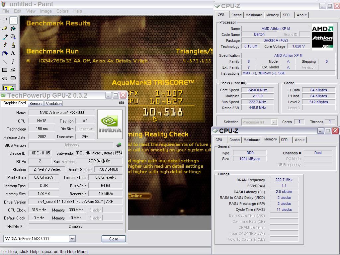The width and height of the screenshot is (340, 255).
Task: Open the File menu in Paint
Action: point(6,11)
